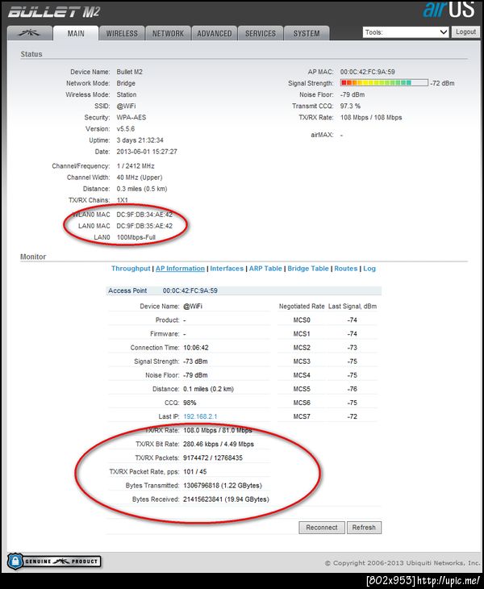Screen dimensions: 484x589
Task: Open the SERVICES tab
Action: [261, 33]
